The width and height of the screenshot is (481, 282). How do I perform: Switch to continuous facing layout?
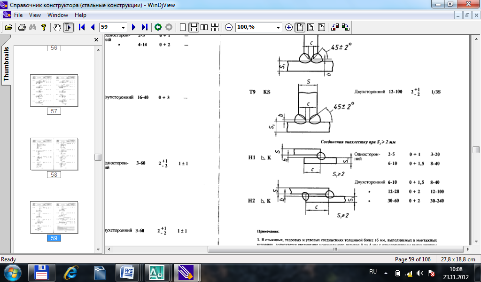[215, 27]
